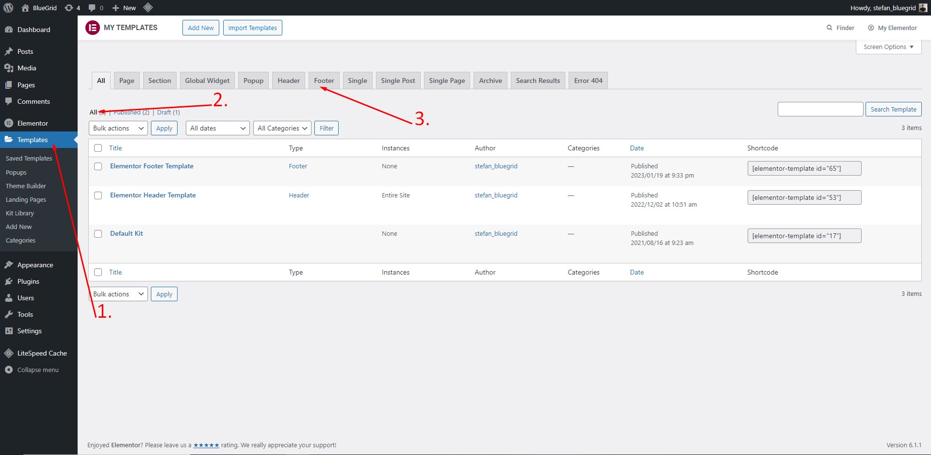Click the Comments icon in sidebar
The image size is (931, 455).
click(x=9, y=101)
